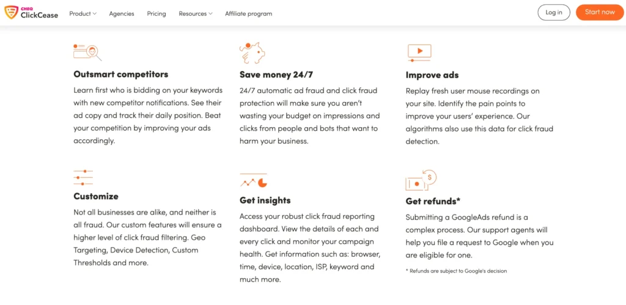Click the sliders Customize icon
626x305 pixels.
tap(83, 177)
